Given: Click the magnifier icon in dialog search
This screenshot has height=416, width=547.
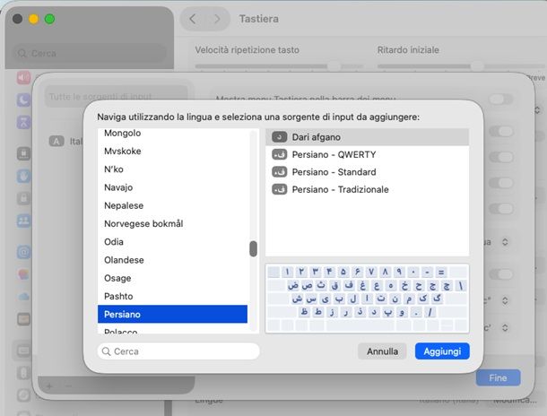Looking at the screenshot, I should tap(106, 351).
